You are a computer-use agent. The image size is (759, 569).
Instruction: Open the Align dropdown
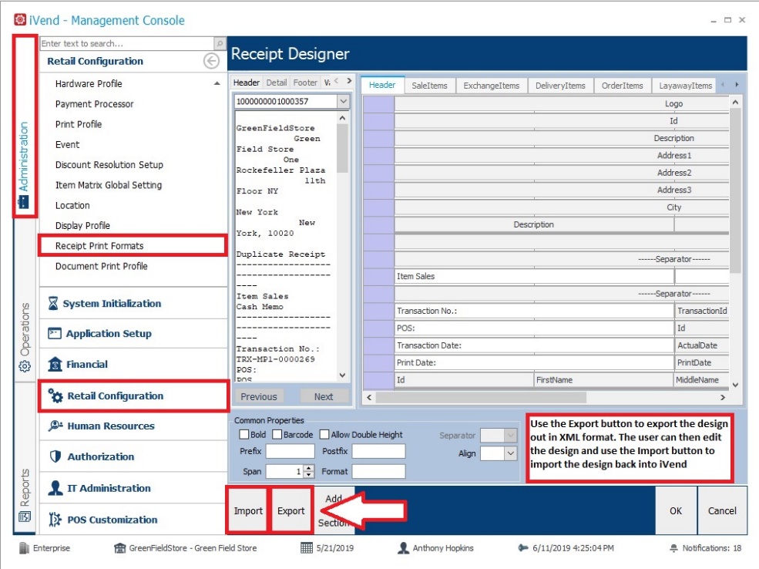pyautogui.click(x=510, y=453)
